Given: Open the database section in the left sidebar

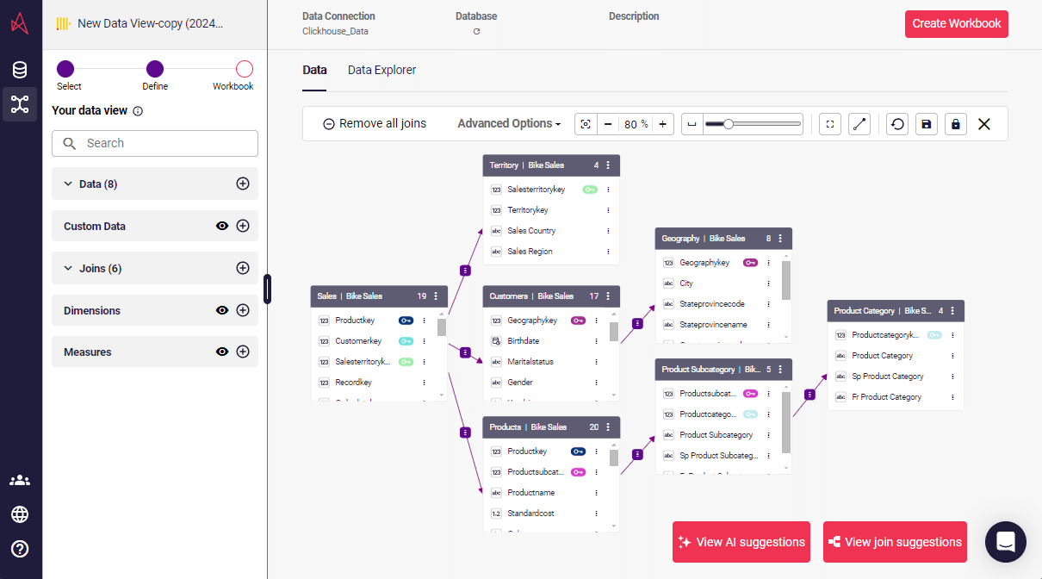Looking at the screenshot, I should (x=19, y=70).
